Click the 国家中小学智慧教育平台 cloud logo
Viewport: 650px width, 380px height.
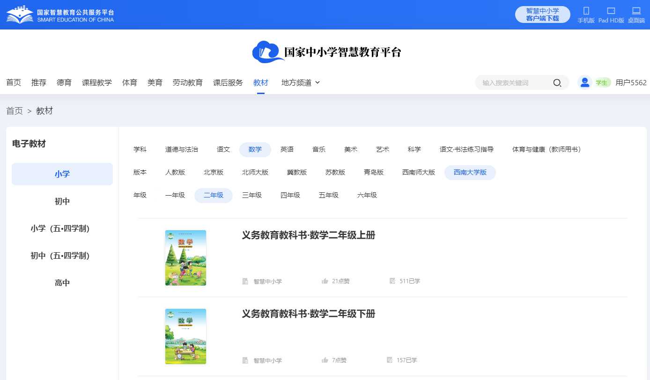coord(326,51)
